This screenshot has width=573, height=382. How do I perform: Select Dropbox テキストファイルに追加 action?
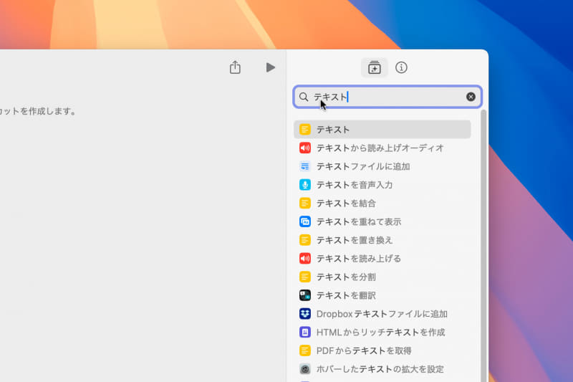(x=382, y=314)
